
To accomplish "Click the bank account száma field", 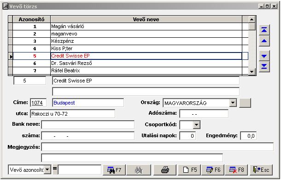I will point(88,136).
